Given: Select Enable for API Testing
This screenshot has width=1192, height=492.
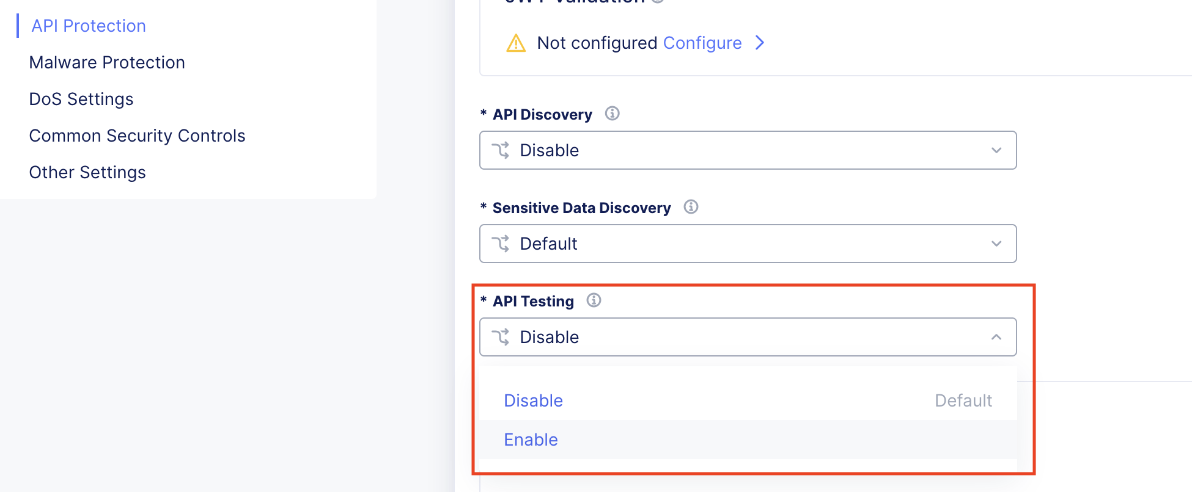Looking at the screenshot, I should [531, 440].
